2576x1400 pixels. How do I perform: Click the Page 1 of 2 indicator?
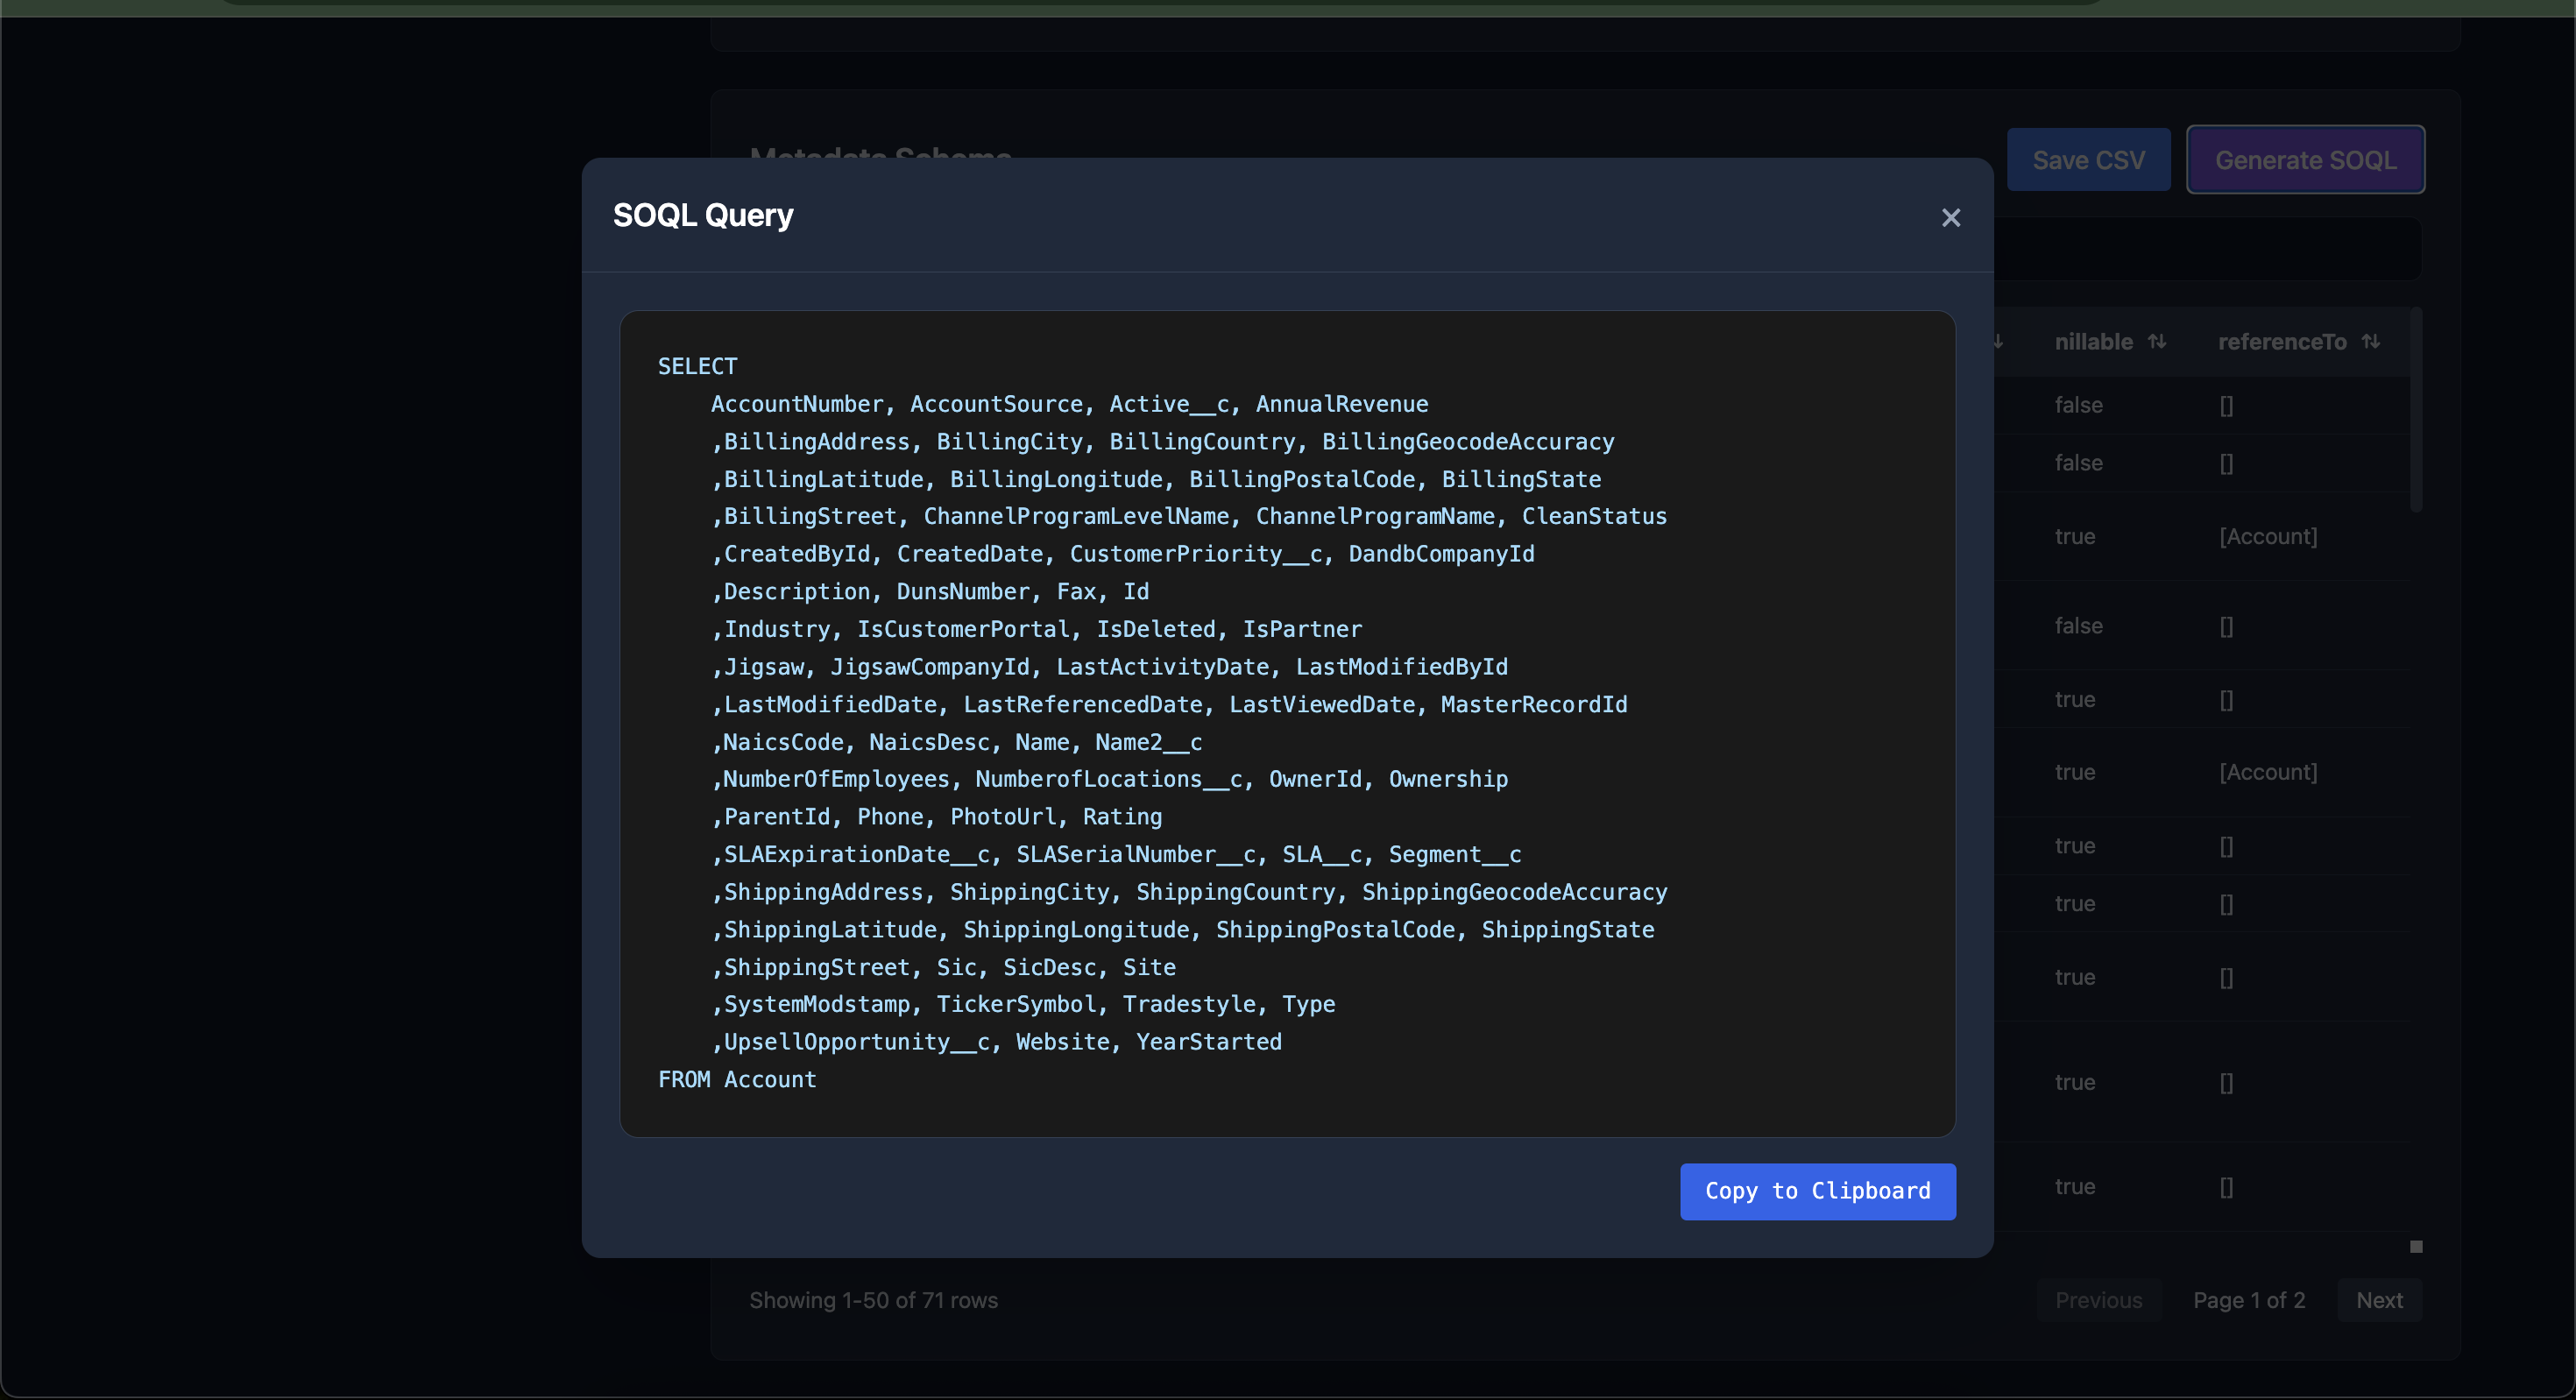click(2249, 1300)
